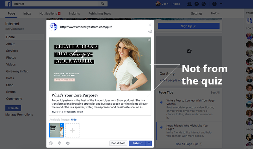Image resolution: width=253 pixels, height=149 pixels.
Task: Click the link preview banner image
Action: click(100, 64)
